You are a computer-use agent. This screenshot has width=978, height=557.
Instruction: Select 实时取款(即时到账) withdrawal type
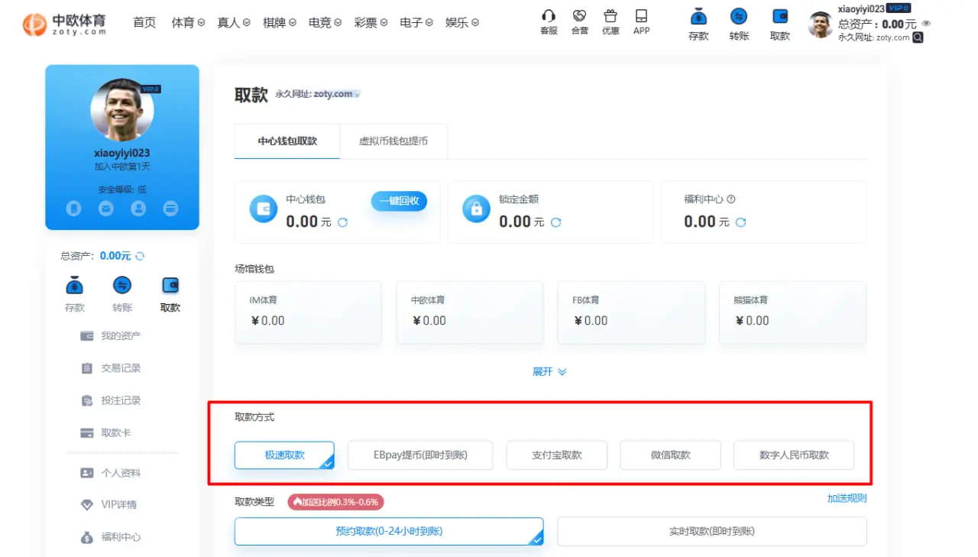point(711,531)
